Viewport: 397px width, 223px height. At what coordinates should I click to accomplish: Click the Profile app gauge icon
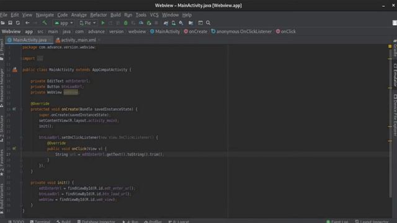pos(141,23)
